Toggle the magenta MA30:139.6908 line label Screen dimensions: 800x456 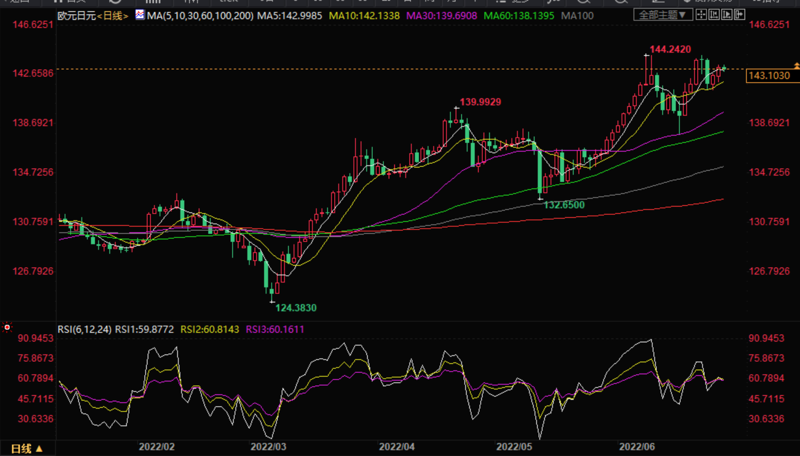[x=441, y=16]
